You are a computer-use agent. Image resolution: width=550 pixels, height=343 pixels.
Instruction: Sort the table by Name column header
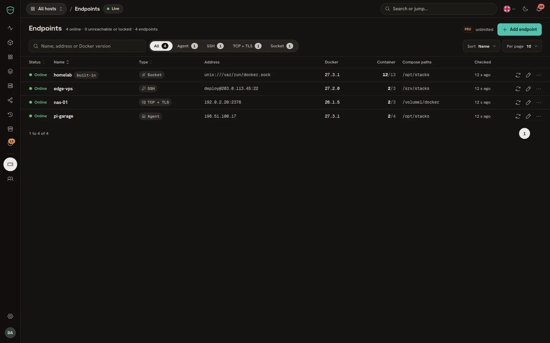pyautogui.click(x=61, y=62)
